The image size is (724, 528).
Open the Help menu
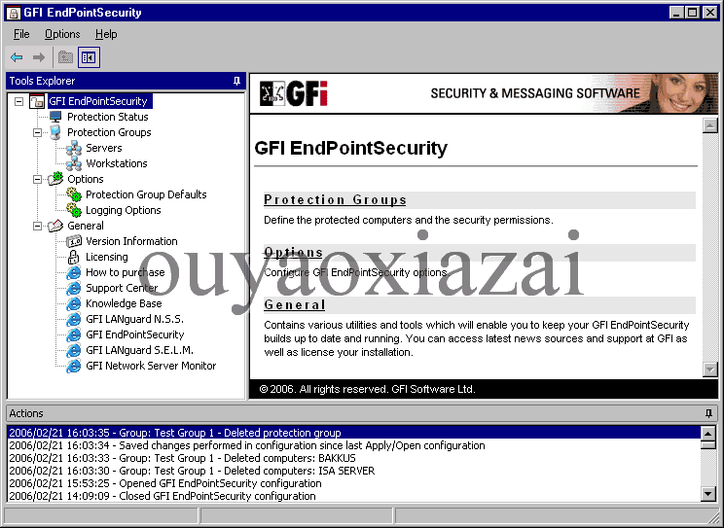tap(106, 34)
